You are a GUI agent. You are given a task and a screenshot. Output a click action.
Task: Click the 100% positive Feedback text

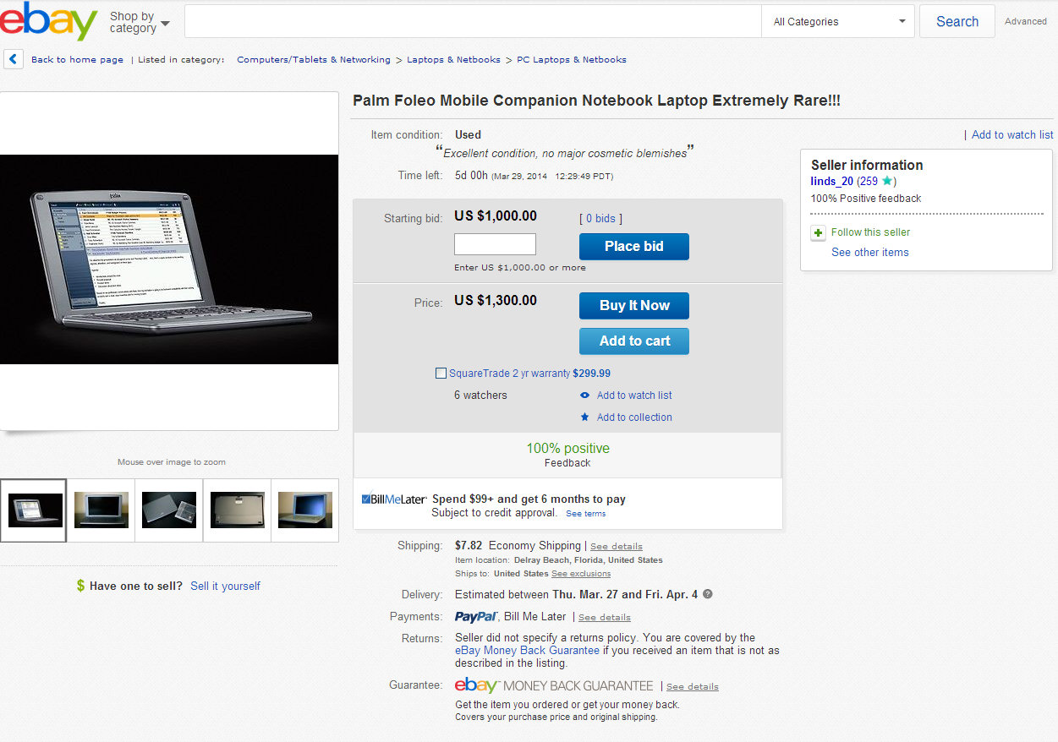coord(567,455)
